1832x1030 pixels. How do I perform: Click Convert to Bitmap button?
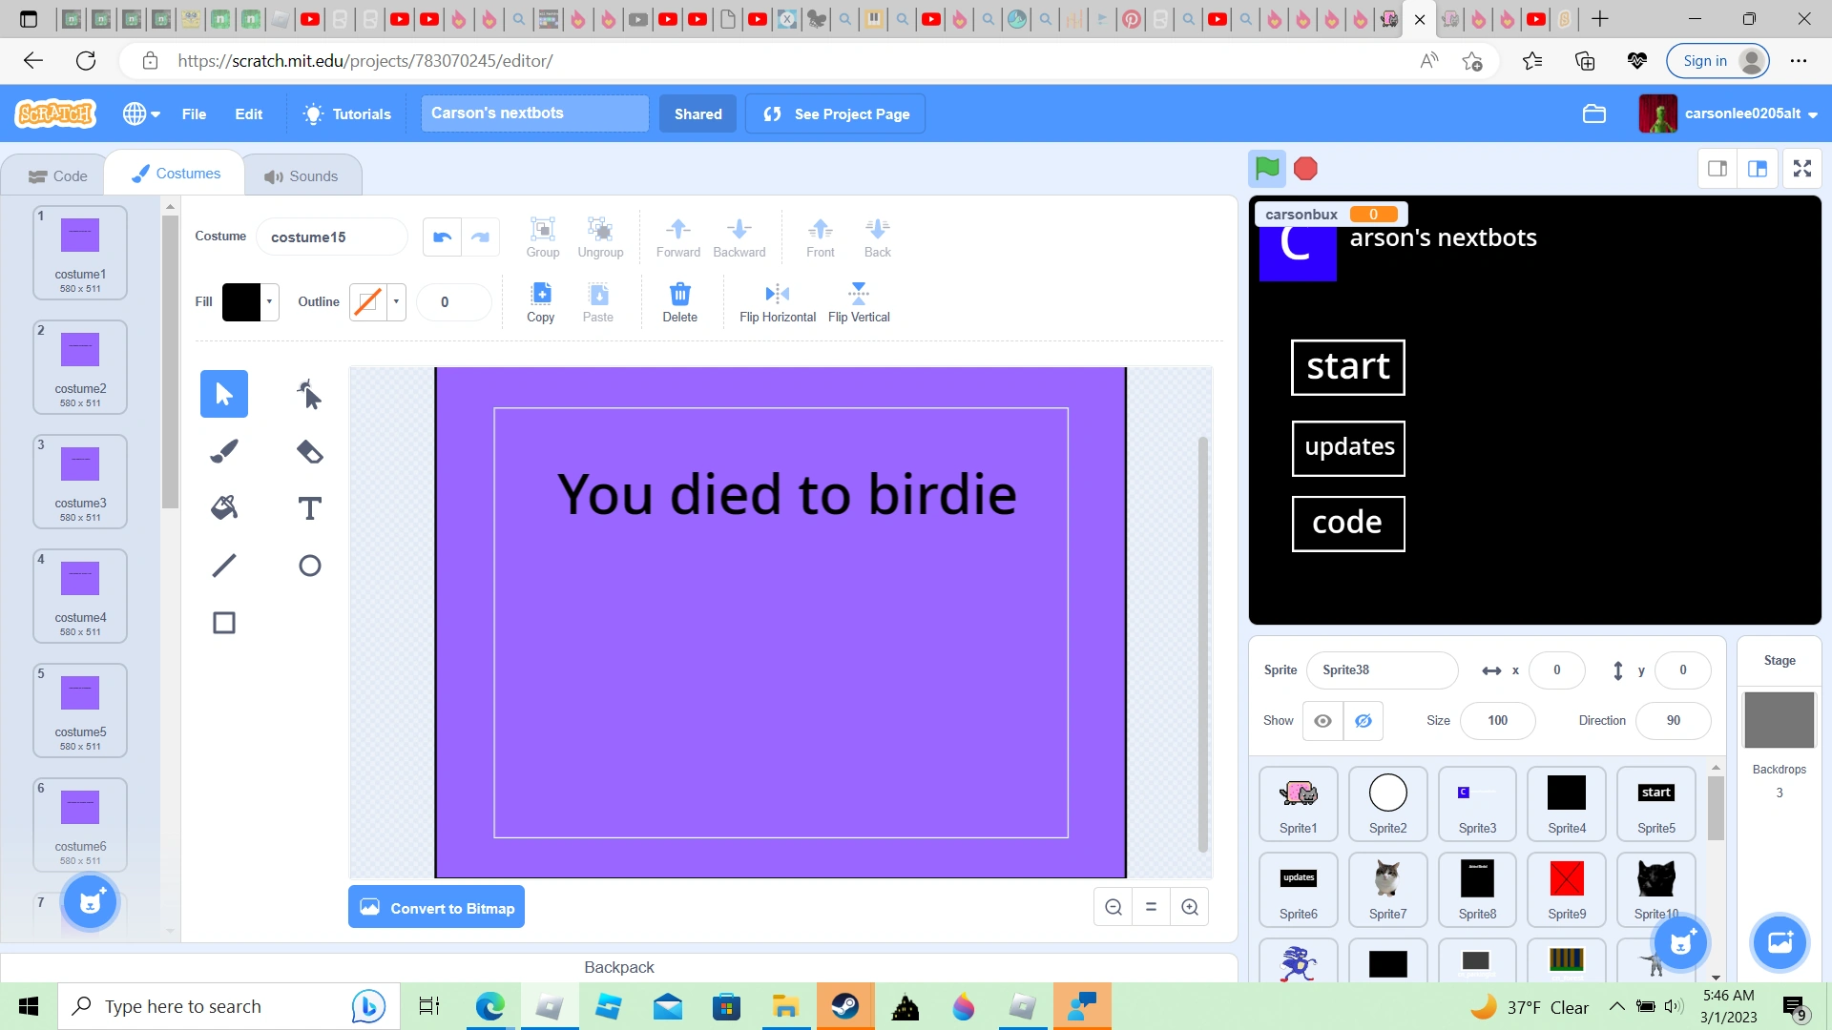(436, 908)
